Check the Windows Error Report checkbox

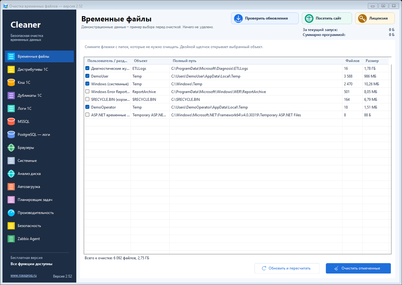coord(87,91)
